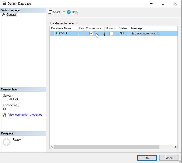The height and width of the screenshot is (163, 182).
Task: Click the Cancel button
Action: click(x=169, y=158)
